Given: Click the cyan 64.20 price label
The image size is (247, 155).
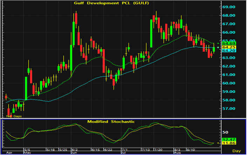Looking at the screenshot, I should click(x=229, y=51).
